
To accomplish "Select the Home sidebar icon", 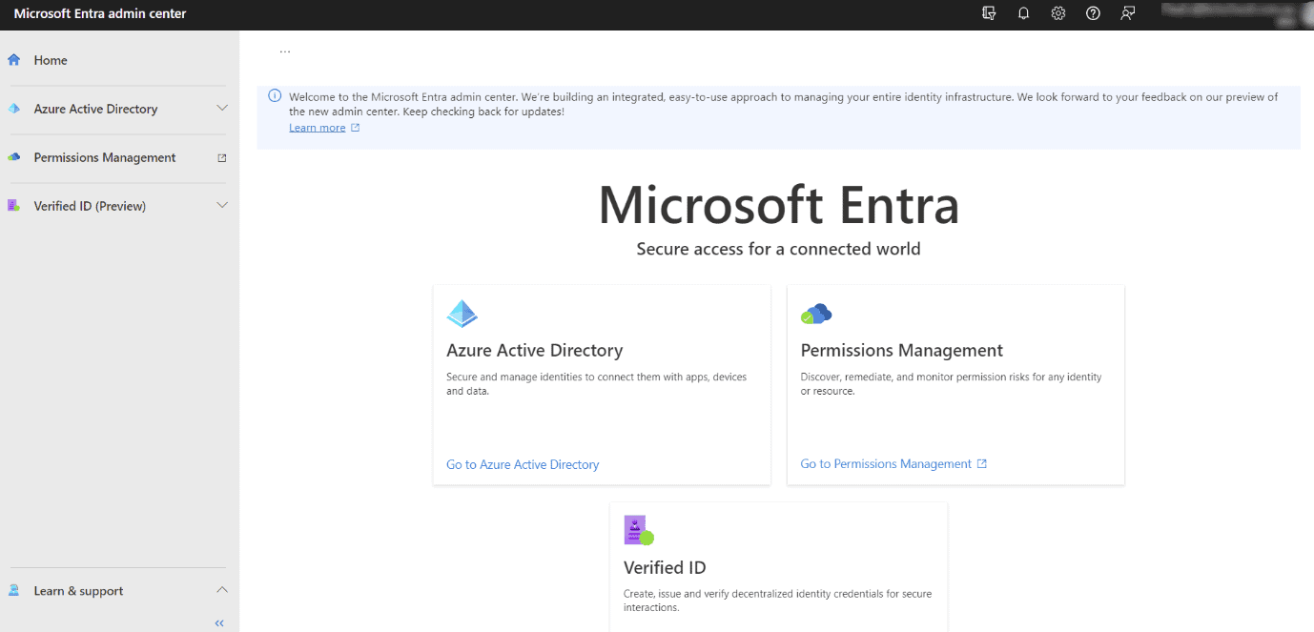I will click(14, 59).
